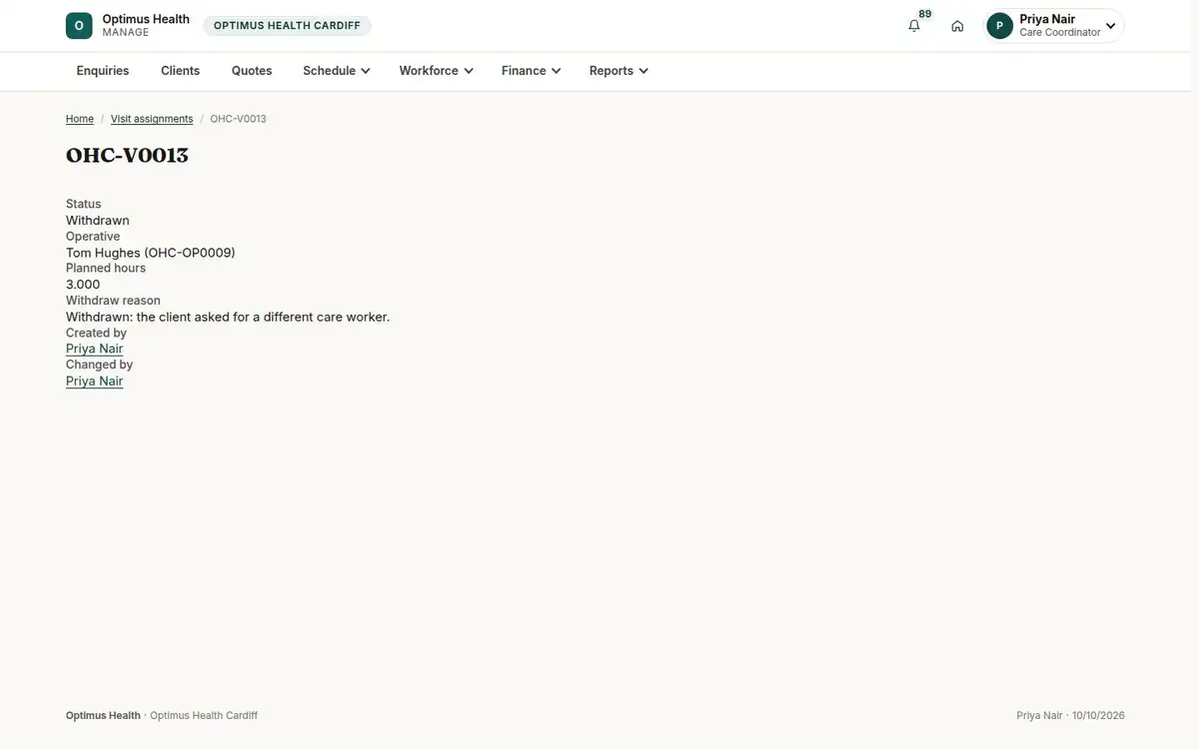Expand the Schedule menu chevron

(x=366, y=71)
